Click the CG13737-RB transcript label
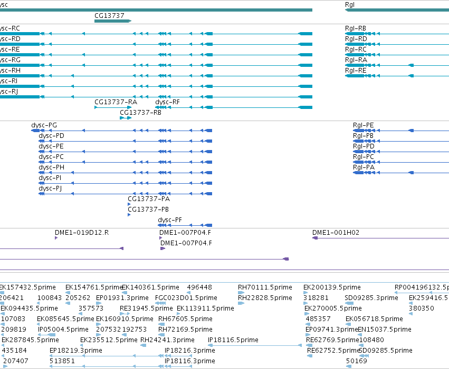 (x=140, y=113)
